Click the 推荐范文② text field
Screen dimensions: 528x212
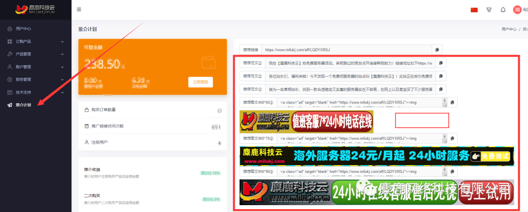click(x=351, y=76)
